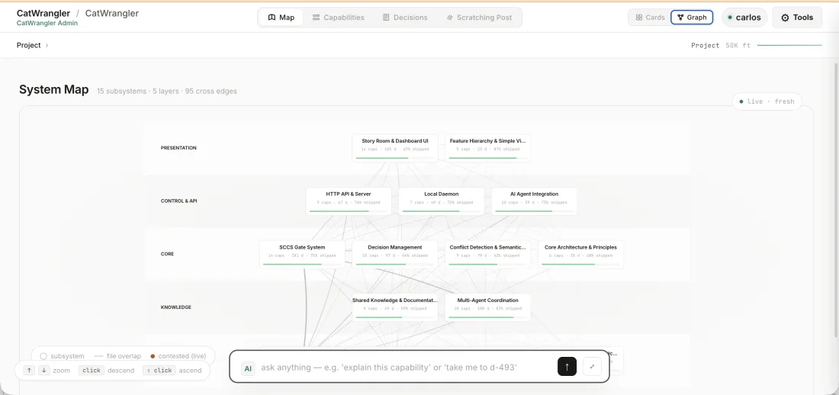Click the Scratching Post icon
Image resolution: width=839 pixels, height=395 pixels.
(x=449, y=17)
